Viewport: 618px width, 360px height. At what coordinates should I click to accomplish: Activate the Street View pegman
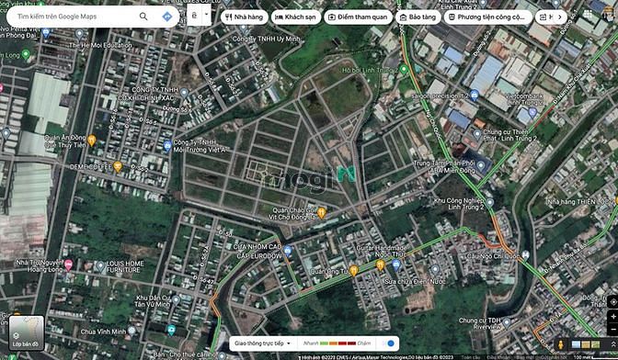pyautogui.click(x=561, y=344)
